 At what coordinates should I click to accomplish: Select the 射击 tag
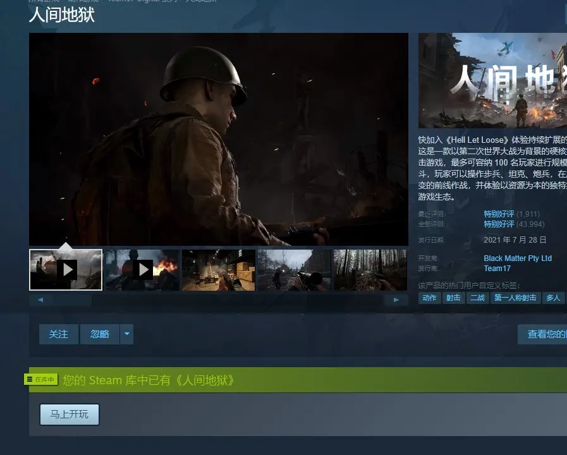tap(453, 298)
